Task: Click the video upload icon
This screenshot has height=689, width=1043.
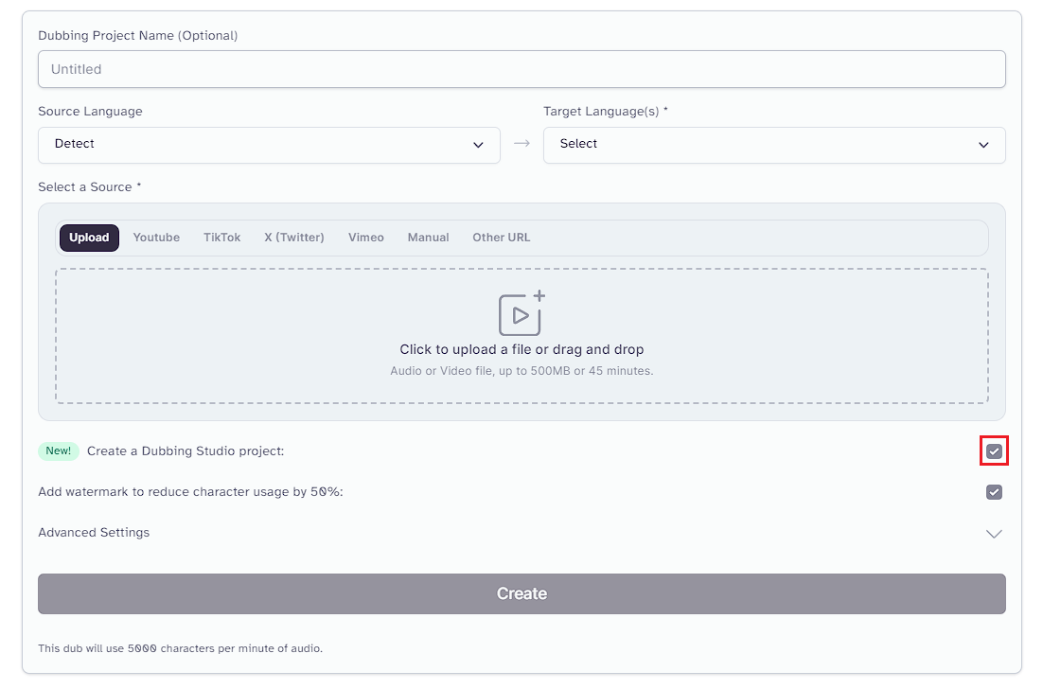Action: pos(522,313)
